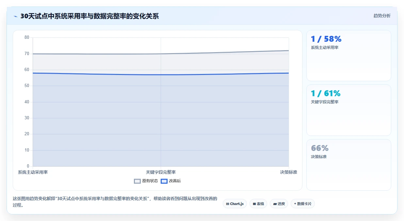The image size is (404, 221).
Task: Open the 1 / 58% 系统主动采用率 card
Action: [348, 55]
